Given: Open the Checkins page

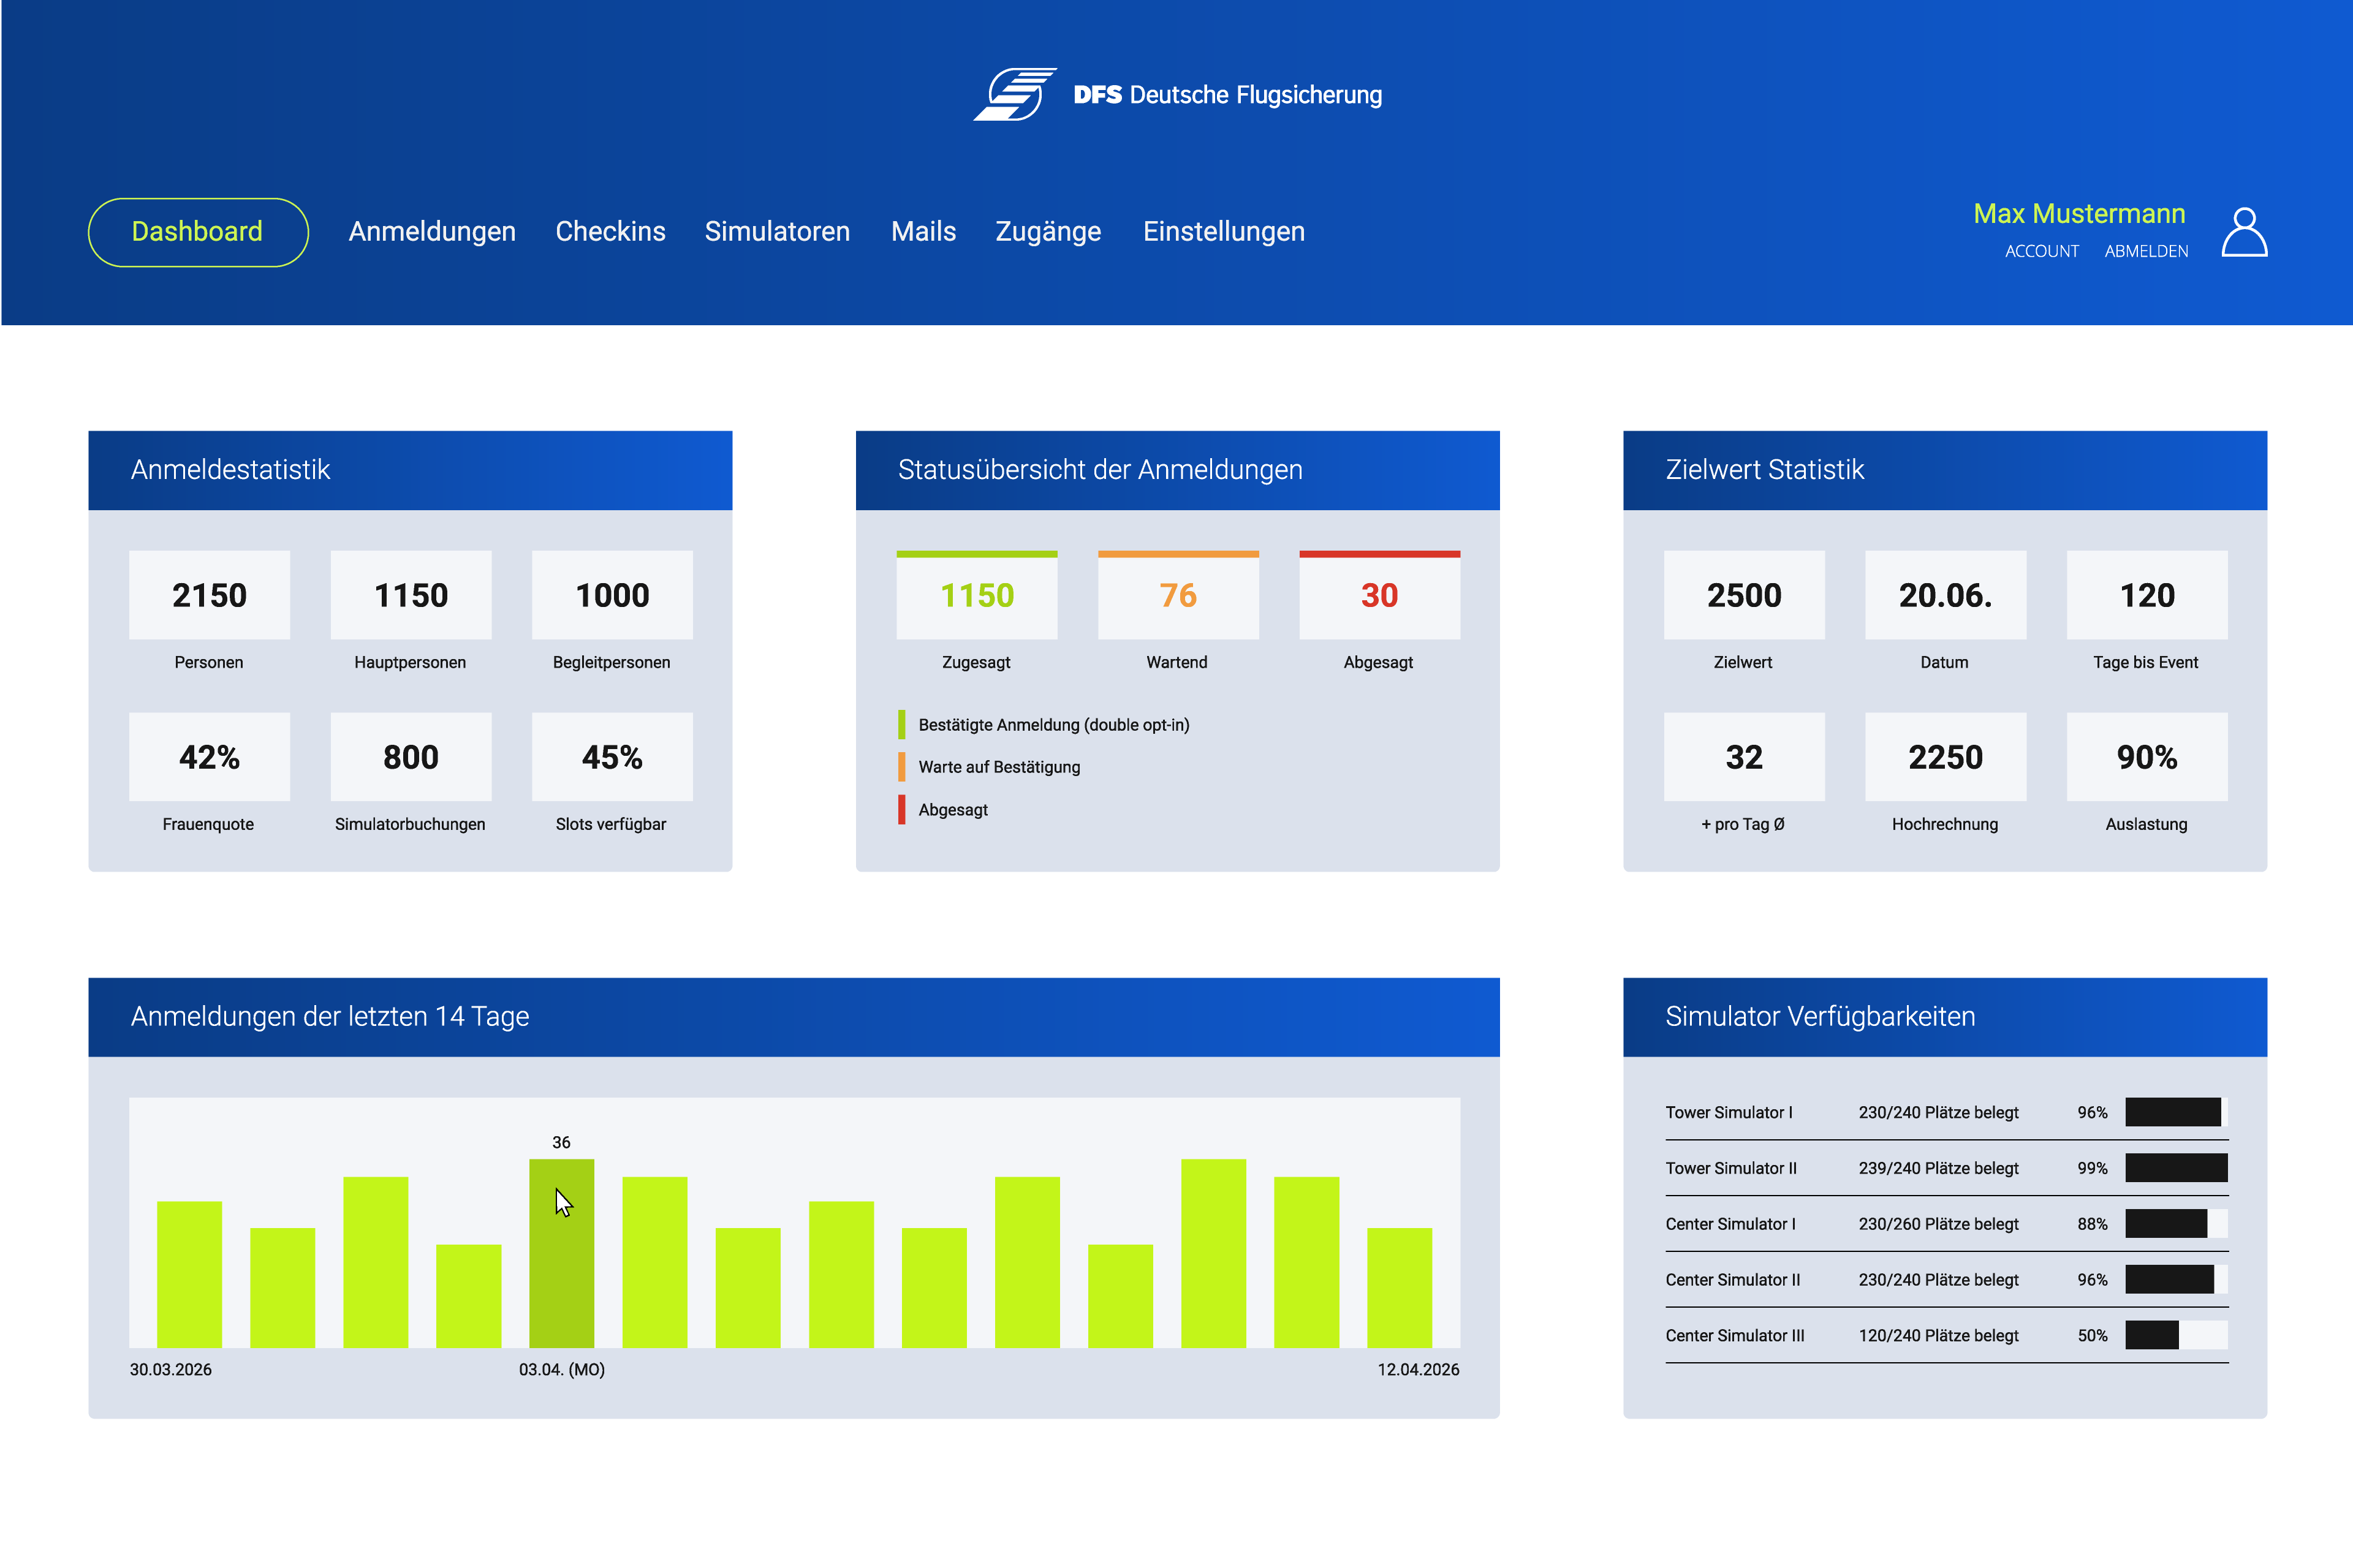Looking at the screenshot, I should pyautogui.click(x=610, y=232).
